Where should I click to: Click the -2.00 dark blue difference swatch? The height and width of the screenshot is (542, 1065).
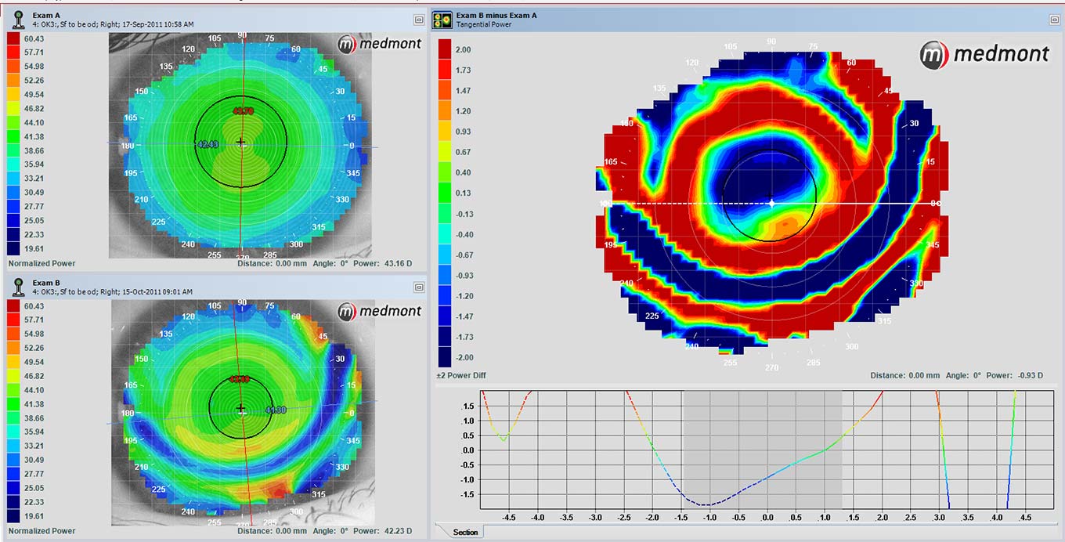445,358
